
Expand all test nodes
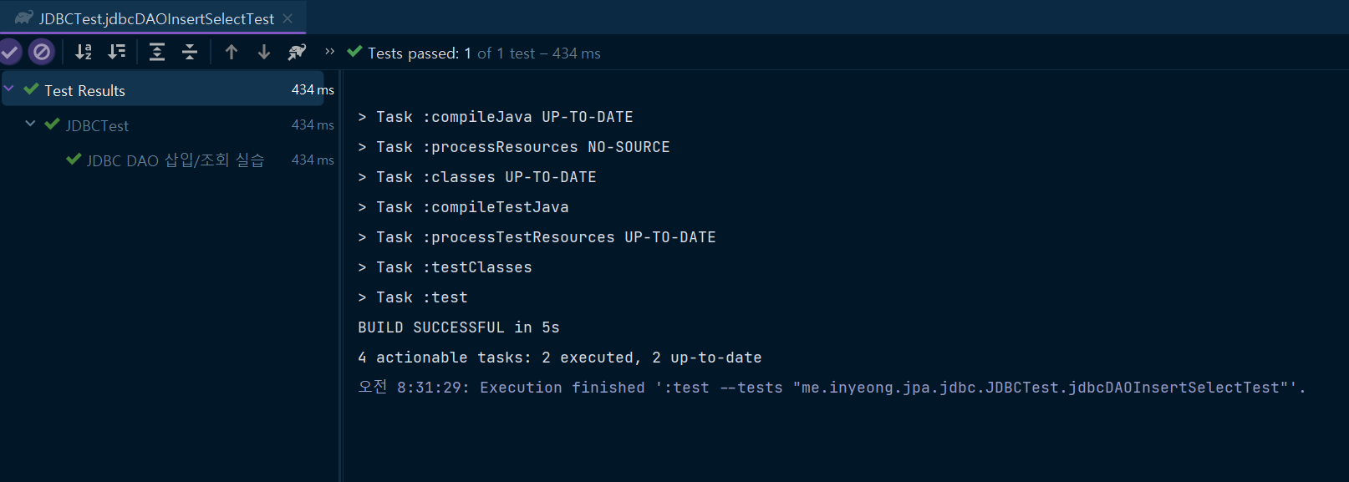tap(156, 52)
